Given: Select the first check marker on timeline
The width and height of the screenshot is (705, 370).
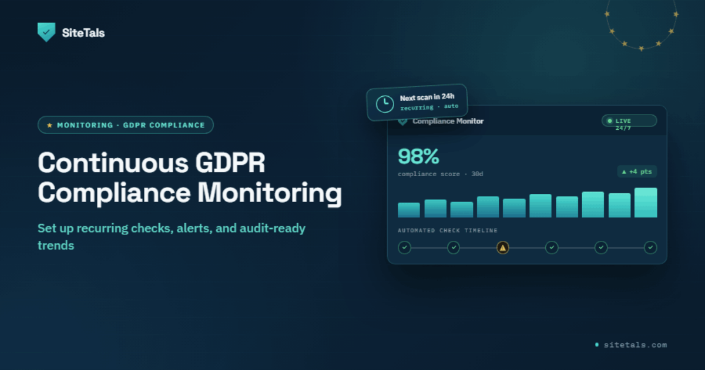Looking at the screenshot, I should point(404,248).
